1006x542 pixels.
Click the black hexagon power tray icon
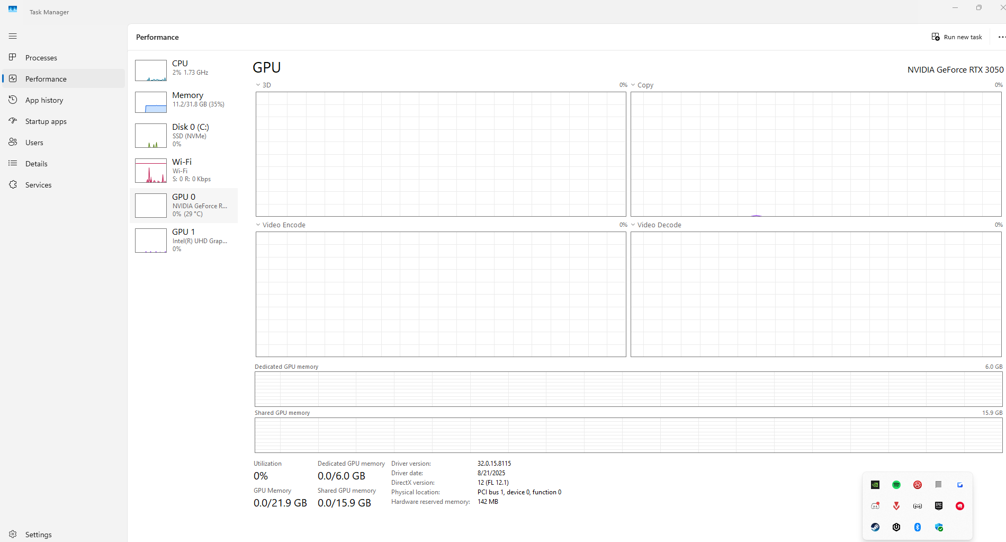[896, 527]
